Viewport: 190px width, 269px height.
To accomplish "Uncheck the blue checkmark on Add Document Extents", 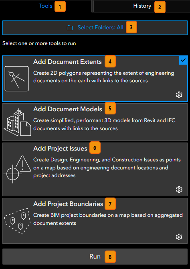I will [183, 60].
